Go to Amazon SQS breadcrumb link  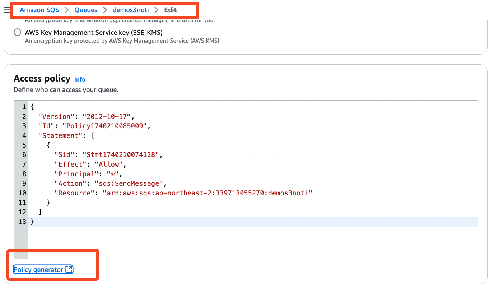(x=39, y=10)
